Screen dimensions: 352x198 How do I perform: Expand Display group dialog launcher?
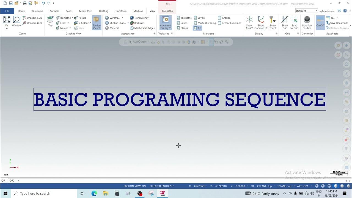point(276,34)
